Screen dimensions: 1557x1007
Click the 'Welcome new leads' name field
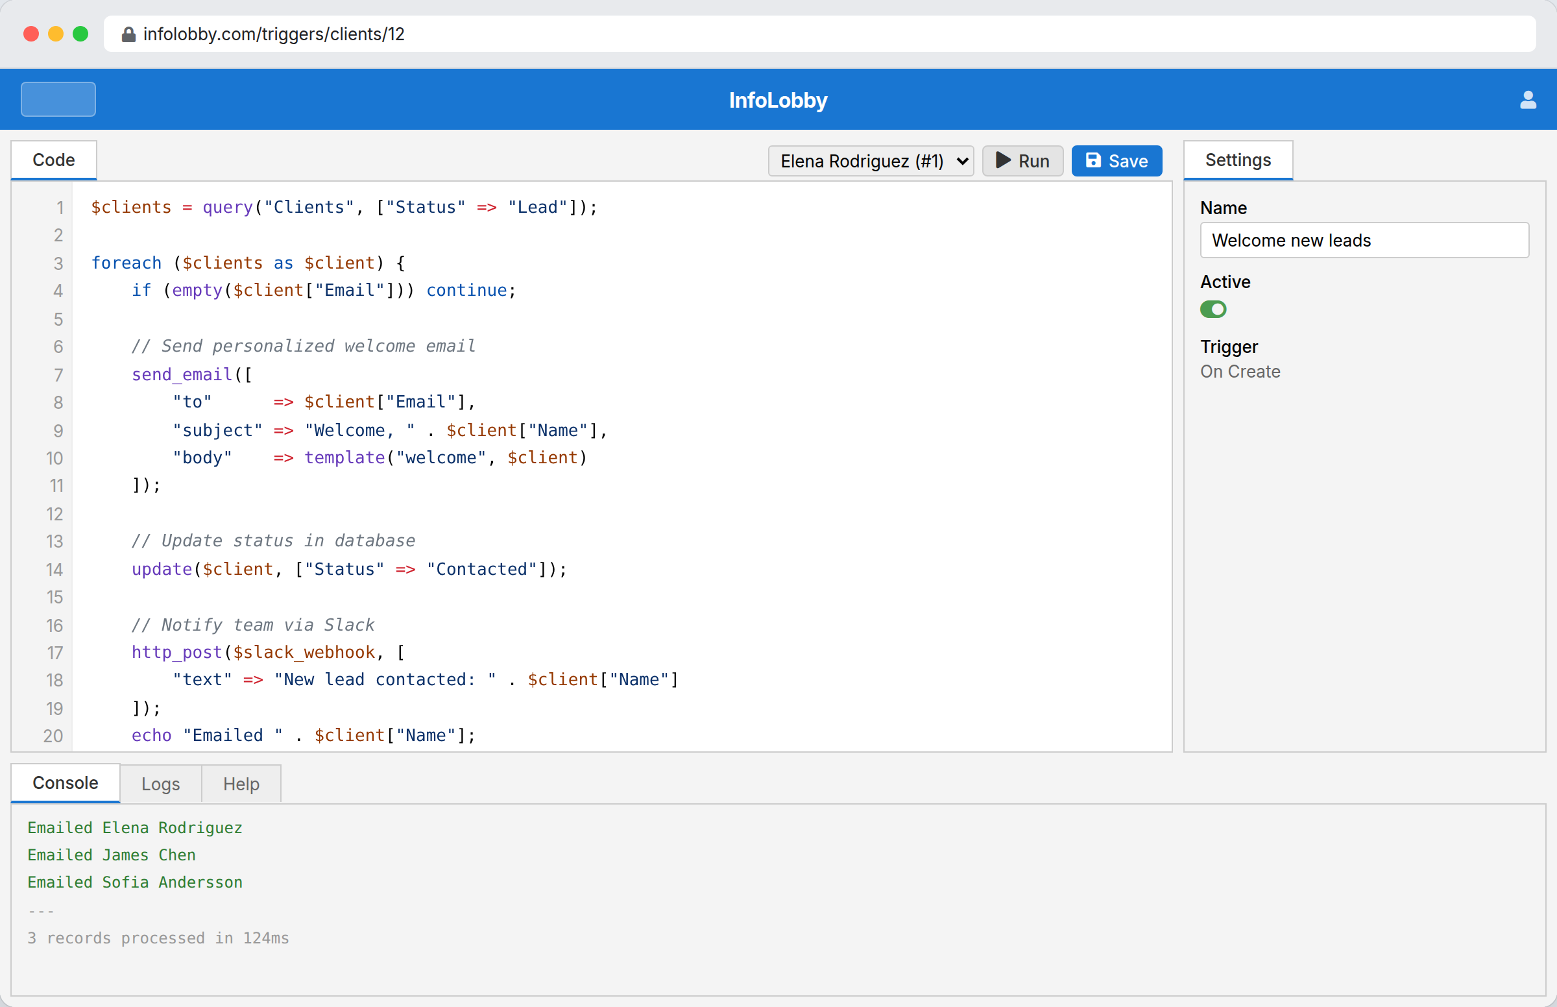(x=1364, y=240)
